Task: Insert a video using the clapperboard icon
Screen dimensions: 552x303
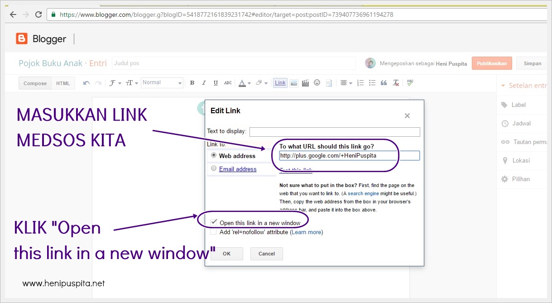Action: pyautogui.click(x=305, y=83)
